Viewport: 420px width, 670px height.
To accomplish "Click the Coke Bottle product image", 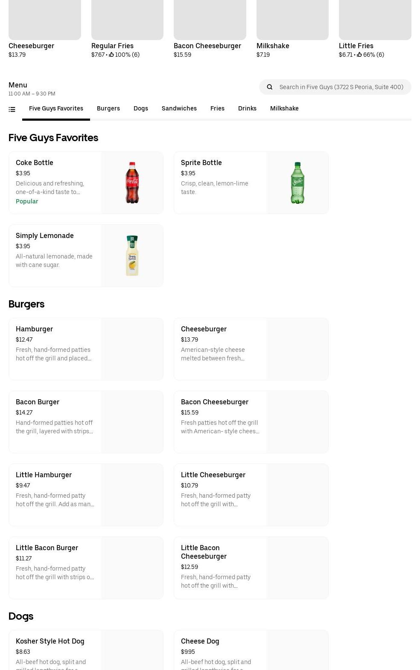I will point(132,183).
